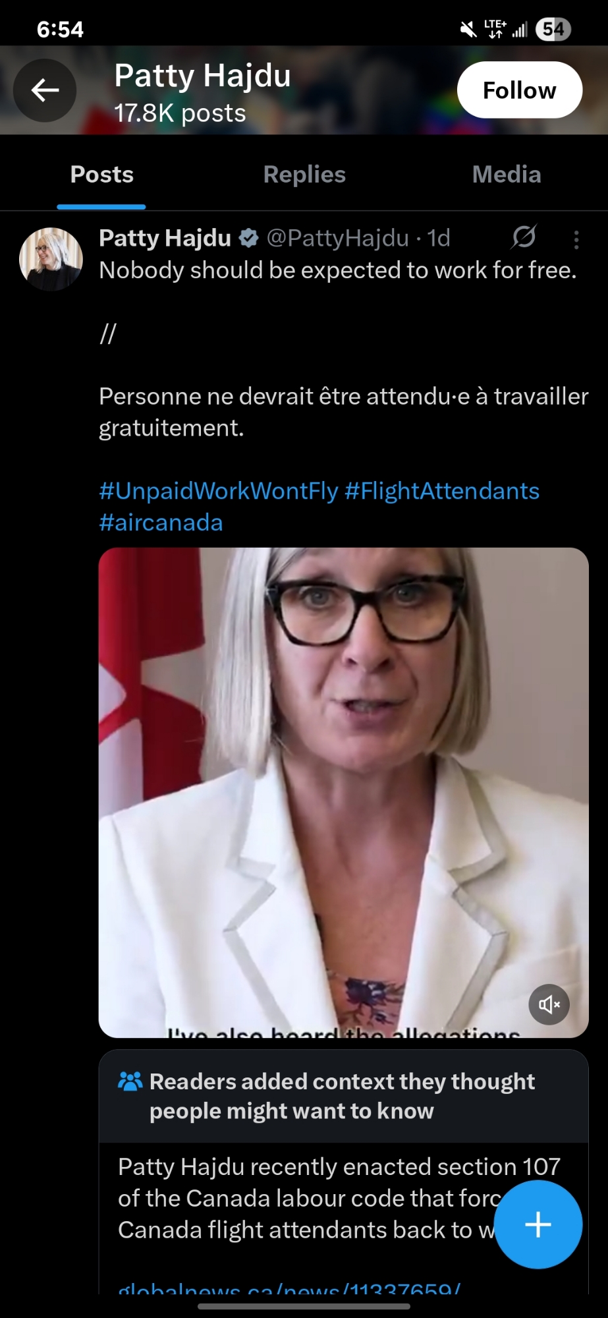Viewport: 608px width, 1318px height.
Task: Switch to the Replies tab
Action: pos(304,175)
